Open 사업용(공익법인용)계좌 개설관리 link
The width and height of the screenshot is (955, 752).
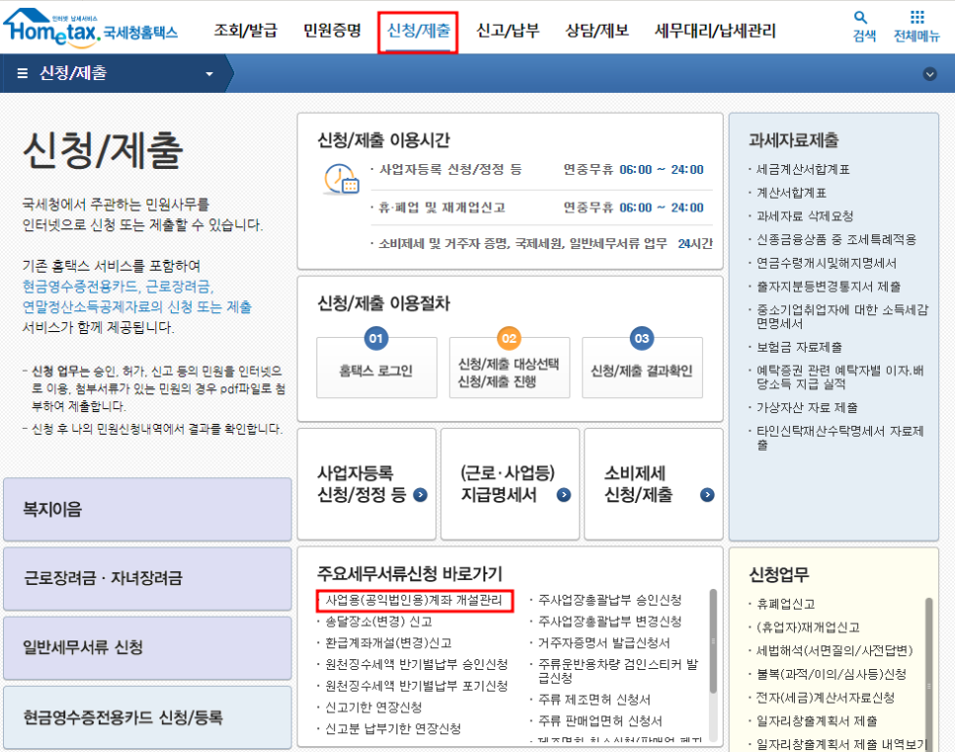click(414, 601)
